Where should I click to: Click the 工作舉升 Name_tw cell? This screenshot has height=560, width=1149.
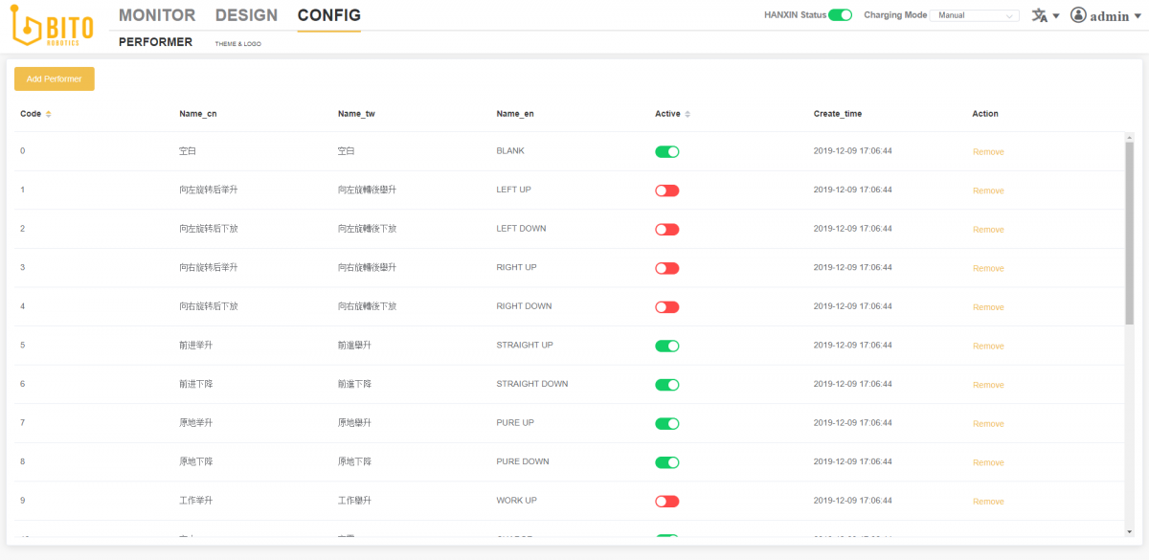(x=354, y=501)
